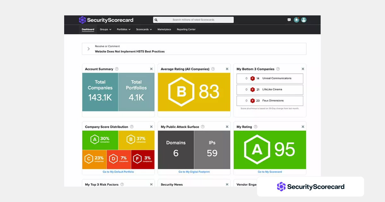Click the yellow B 83 average rating panel
The image size is (385, 202).
(194, 92)
